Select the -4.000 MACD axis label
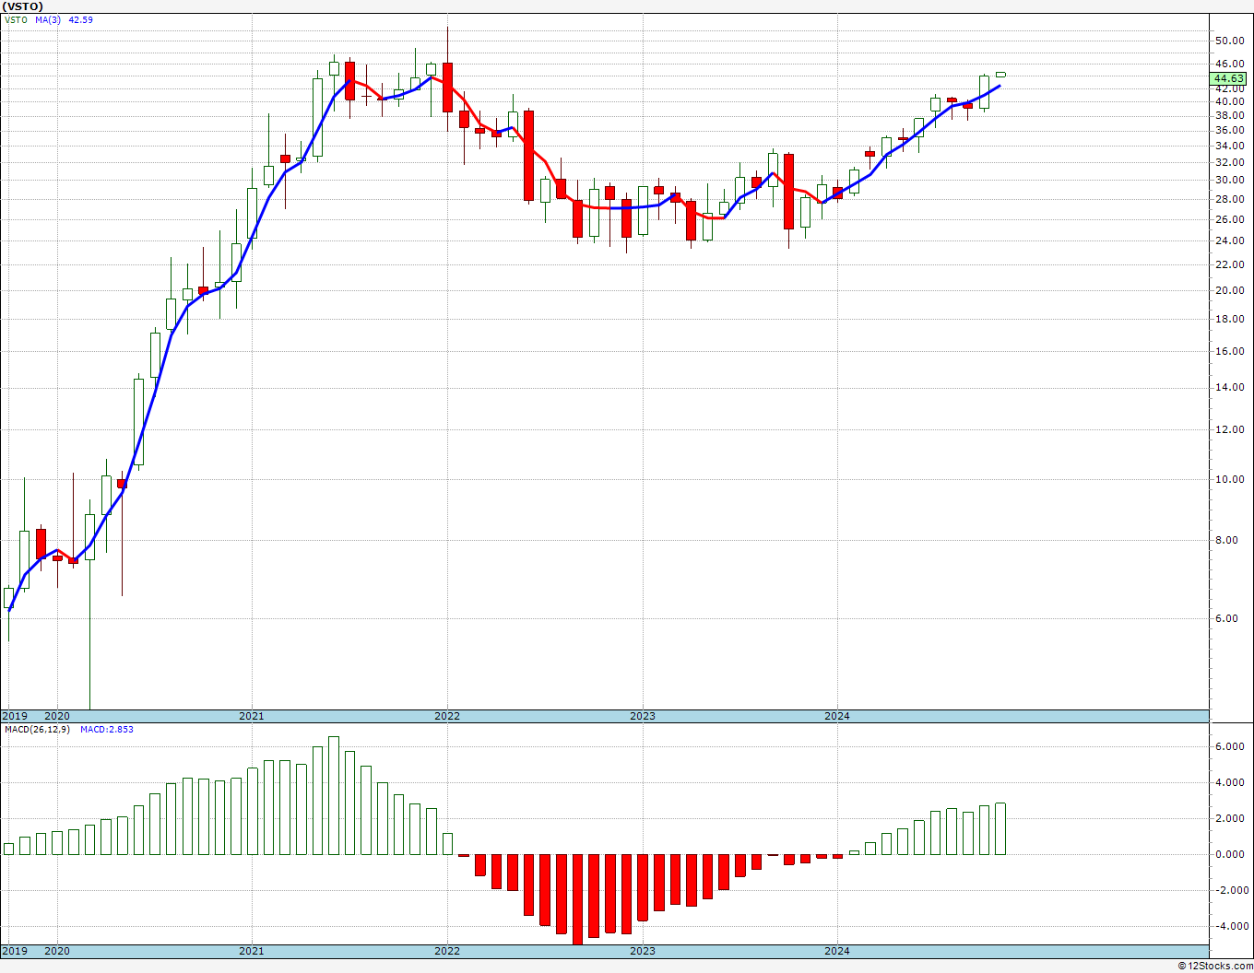 coord(1231,927)
